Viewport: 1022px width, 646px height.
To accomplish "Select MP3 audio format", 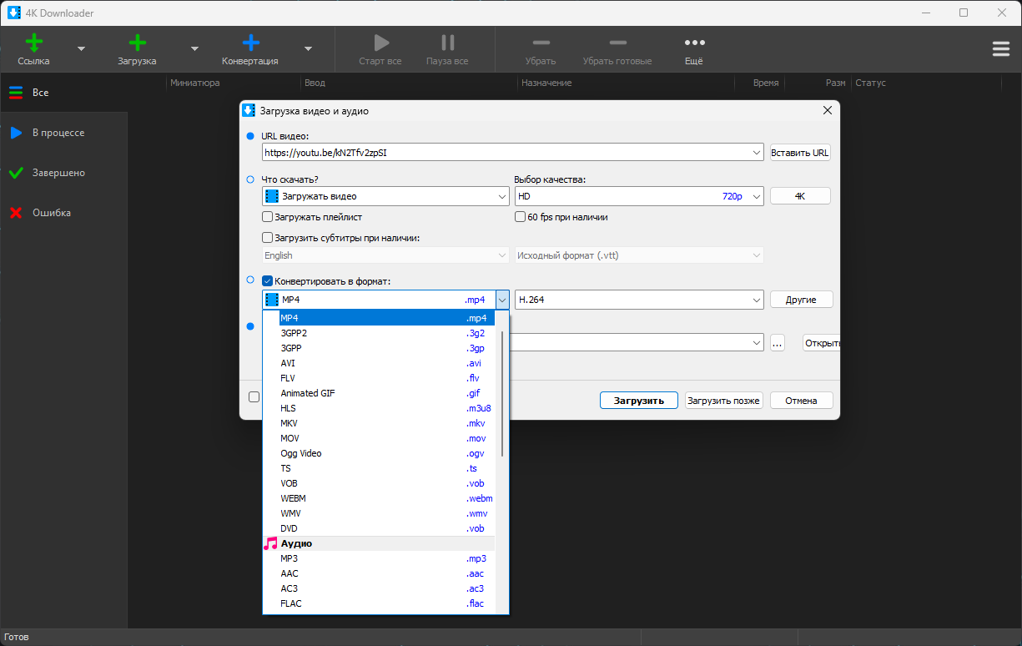I will 379,558.
